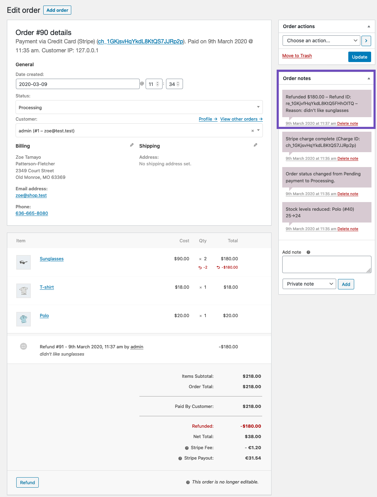The image size is (377, 497).
Task: Open the 'Private note' type dropdown
Action: pyautogui.click(x=309, y=284)
